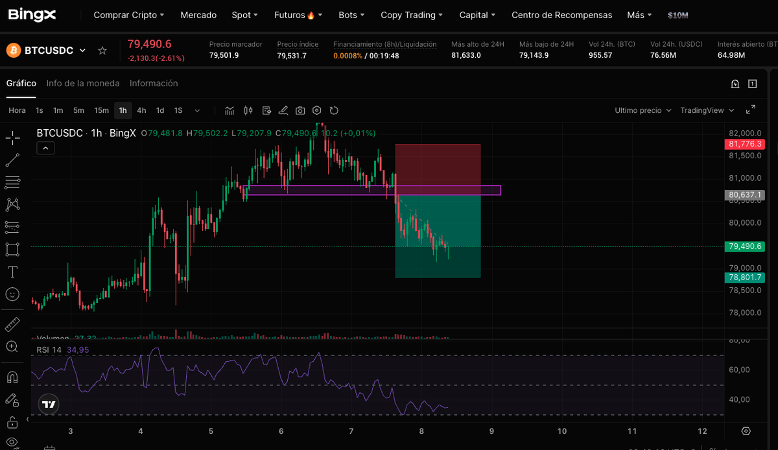
Task: Activate the zoom-in magnifier tool
Action: click(12, 346)
